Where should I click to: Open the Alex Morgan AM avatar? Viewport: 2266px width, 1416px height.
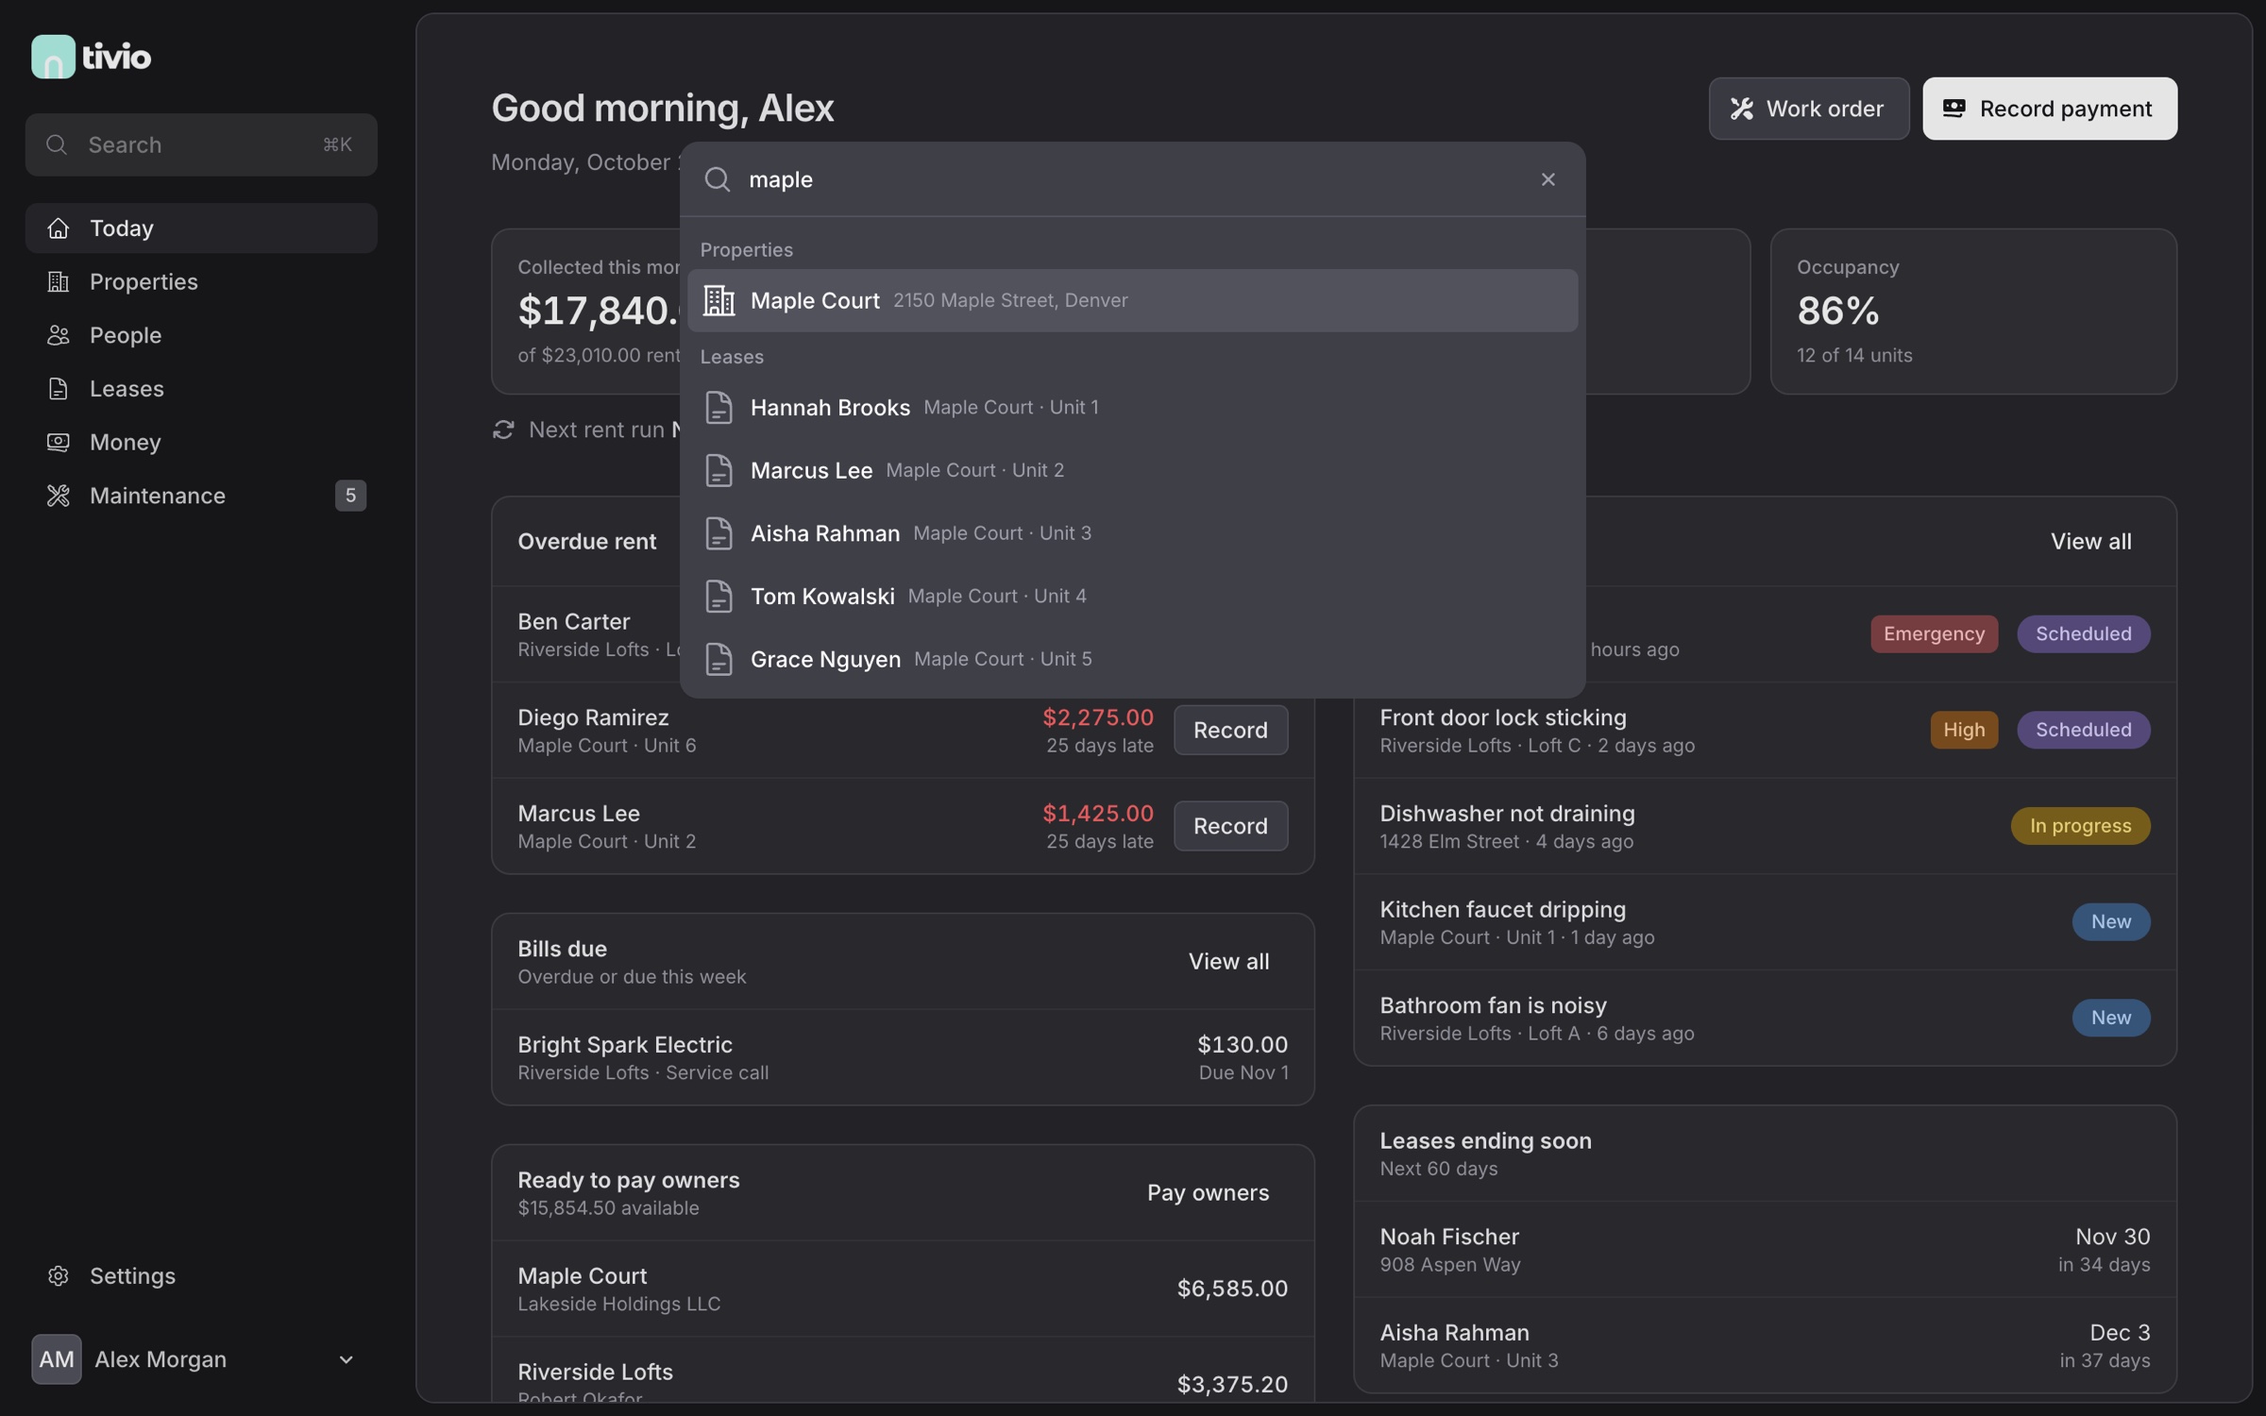(57, 1359)
